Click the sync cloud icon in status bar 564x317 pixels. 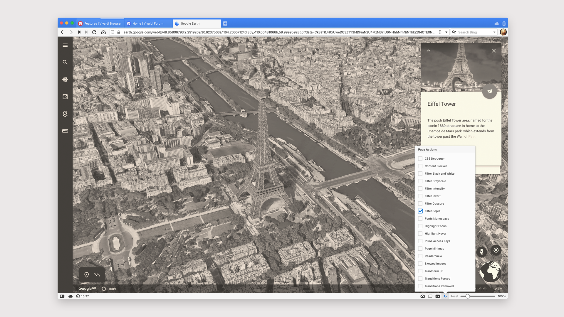point(70,296)
